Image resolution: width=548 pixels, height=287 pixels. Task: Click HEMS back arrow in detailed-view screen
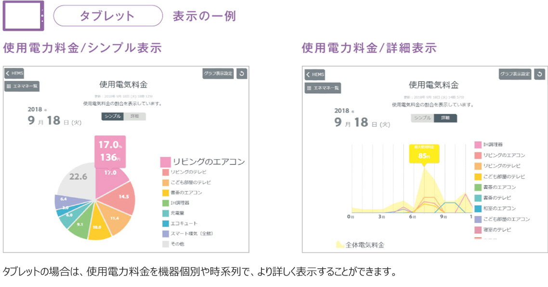pos(315,75)
